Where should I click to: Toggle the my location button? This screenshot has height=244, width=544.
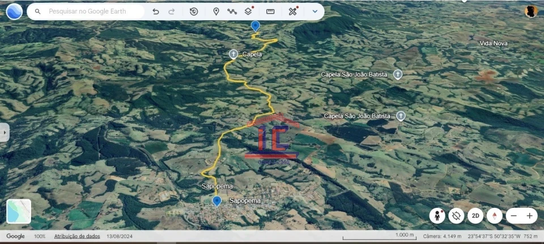(456, 216)
